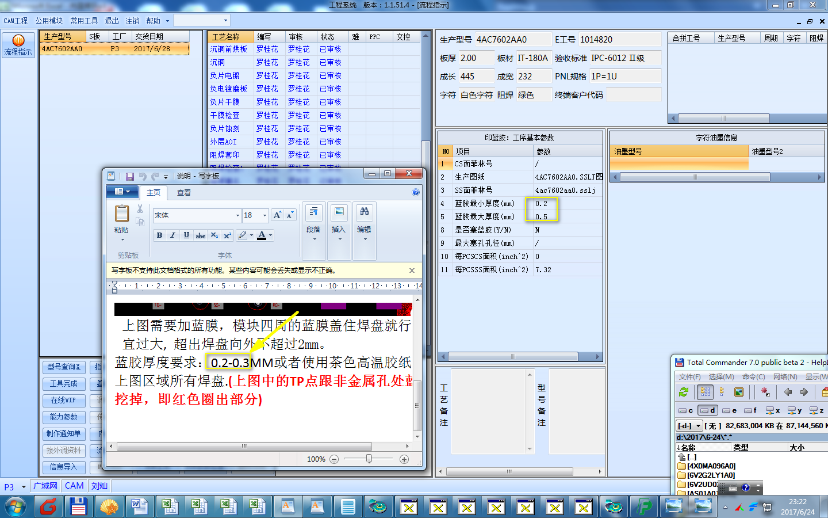Click the shell icon in the taskbar
Image resolution: width=828 pixels, height=518 pixels.
pyautogui.click(x=109, y=507)
